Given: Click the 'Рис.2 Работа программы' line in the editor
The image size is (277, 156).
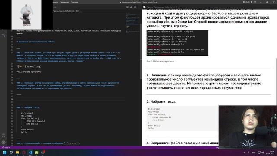Looking at the screenshot, I should pyautogui.click(x=29, y=72).
